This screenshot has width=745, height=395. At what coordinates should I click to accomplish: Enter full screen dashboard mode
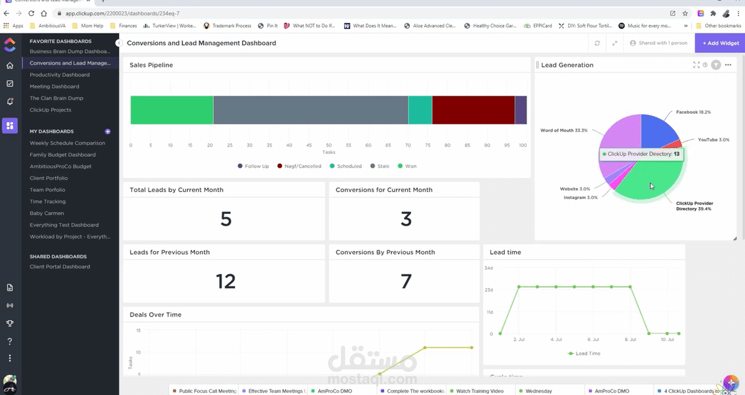point(614,43)
